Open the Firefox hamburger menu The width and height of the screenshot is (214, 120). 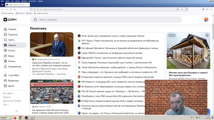pyautogui.click(x=211, y=9)
